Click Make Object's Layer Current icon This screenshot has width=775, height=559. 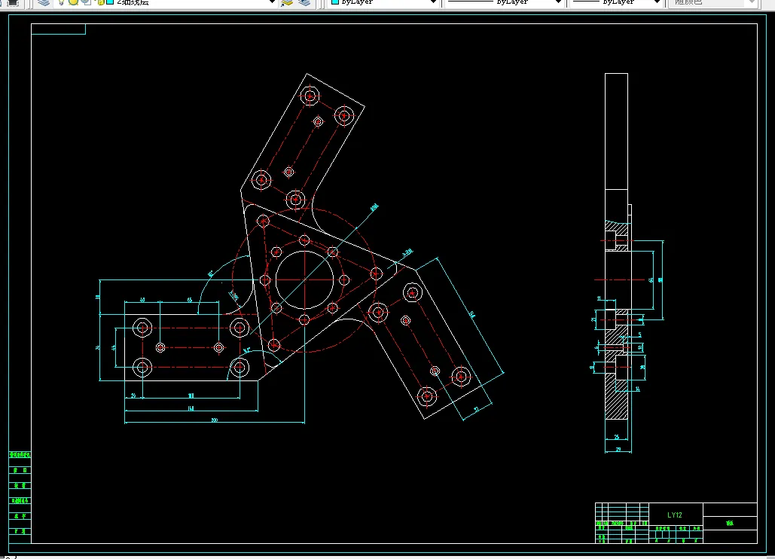click(x=287, y=2)
